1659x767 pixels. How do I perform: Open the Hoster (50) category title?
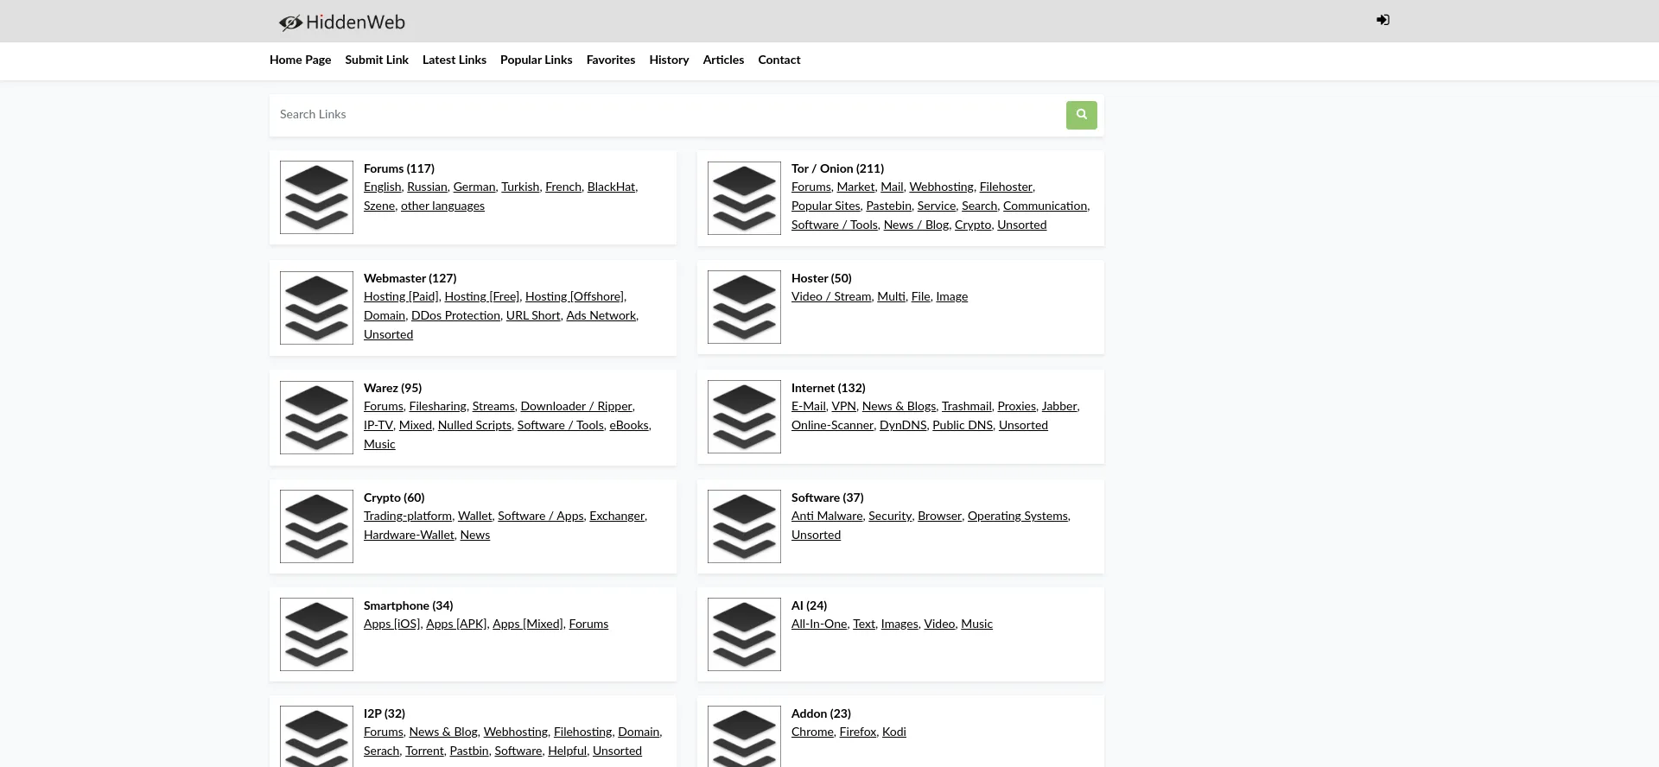pos(821,279)
